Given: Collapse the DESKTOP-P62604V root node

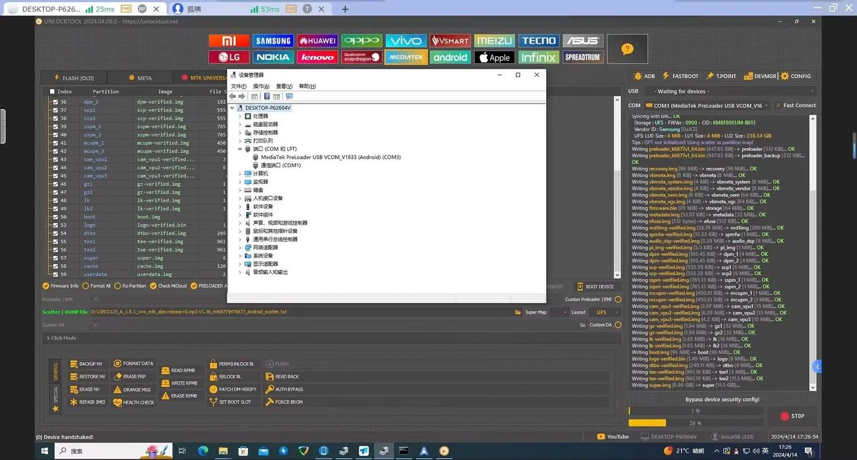Looking at the screenshot, I should pyautogui.click(x=232, y=108).
